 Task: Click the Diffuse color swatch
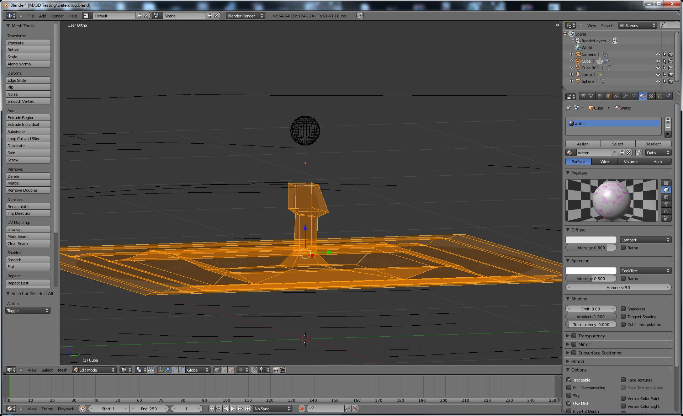click(591, 240)
